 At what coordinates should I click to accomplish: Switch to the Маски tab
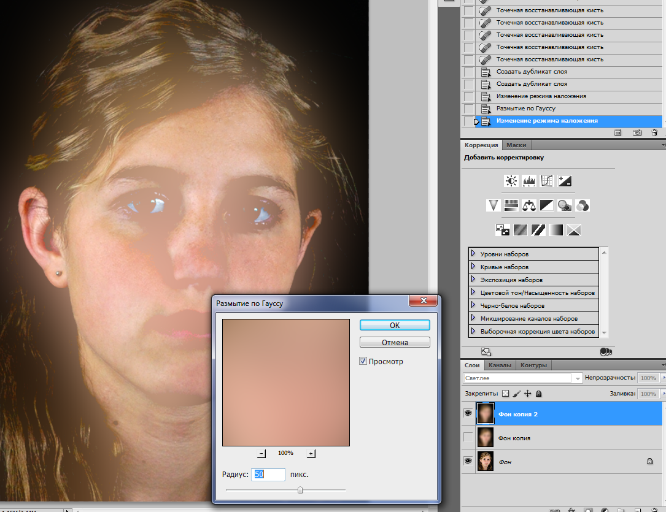point(516,145)
